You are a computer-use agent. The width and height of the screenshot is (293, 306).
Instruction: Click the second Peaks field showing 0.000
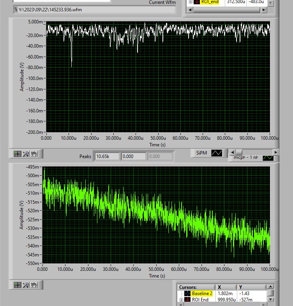(x=133, y=156)
